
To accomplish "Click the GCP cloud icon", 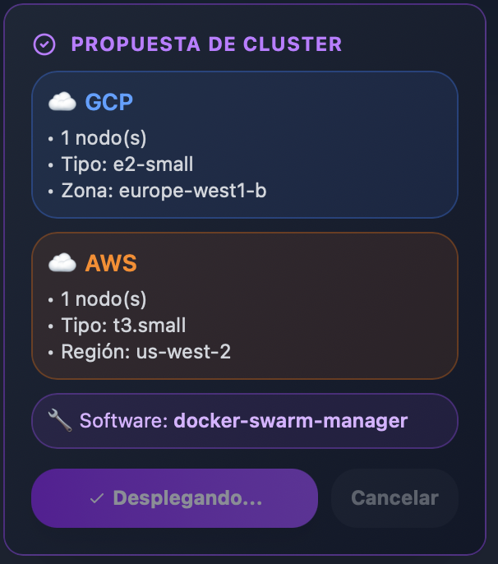I will [x=62, y=101].
